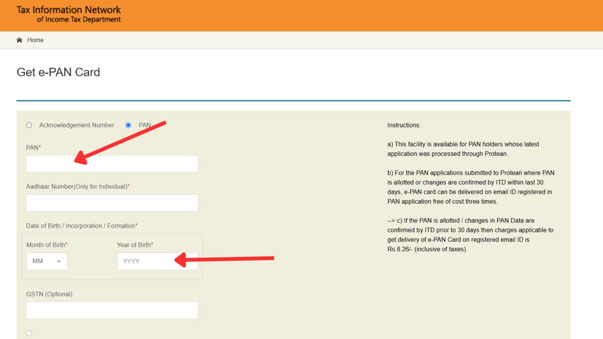Click the Get e-PAN Card heading

(58, 72)
